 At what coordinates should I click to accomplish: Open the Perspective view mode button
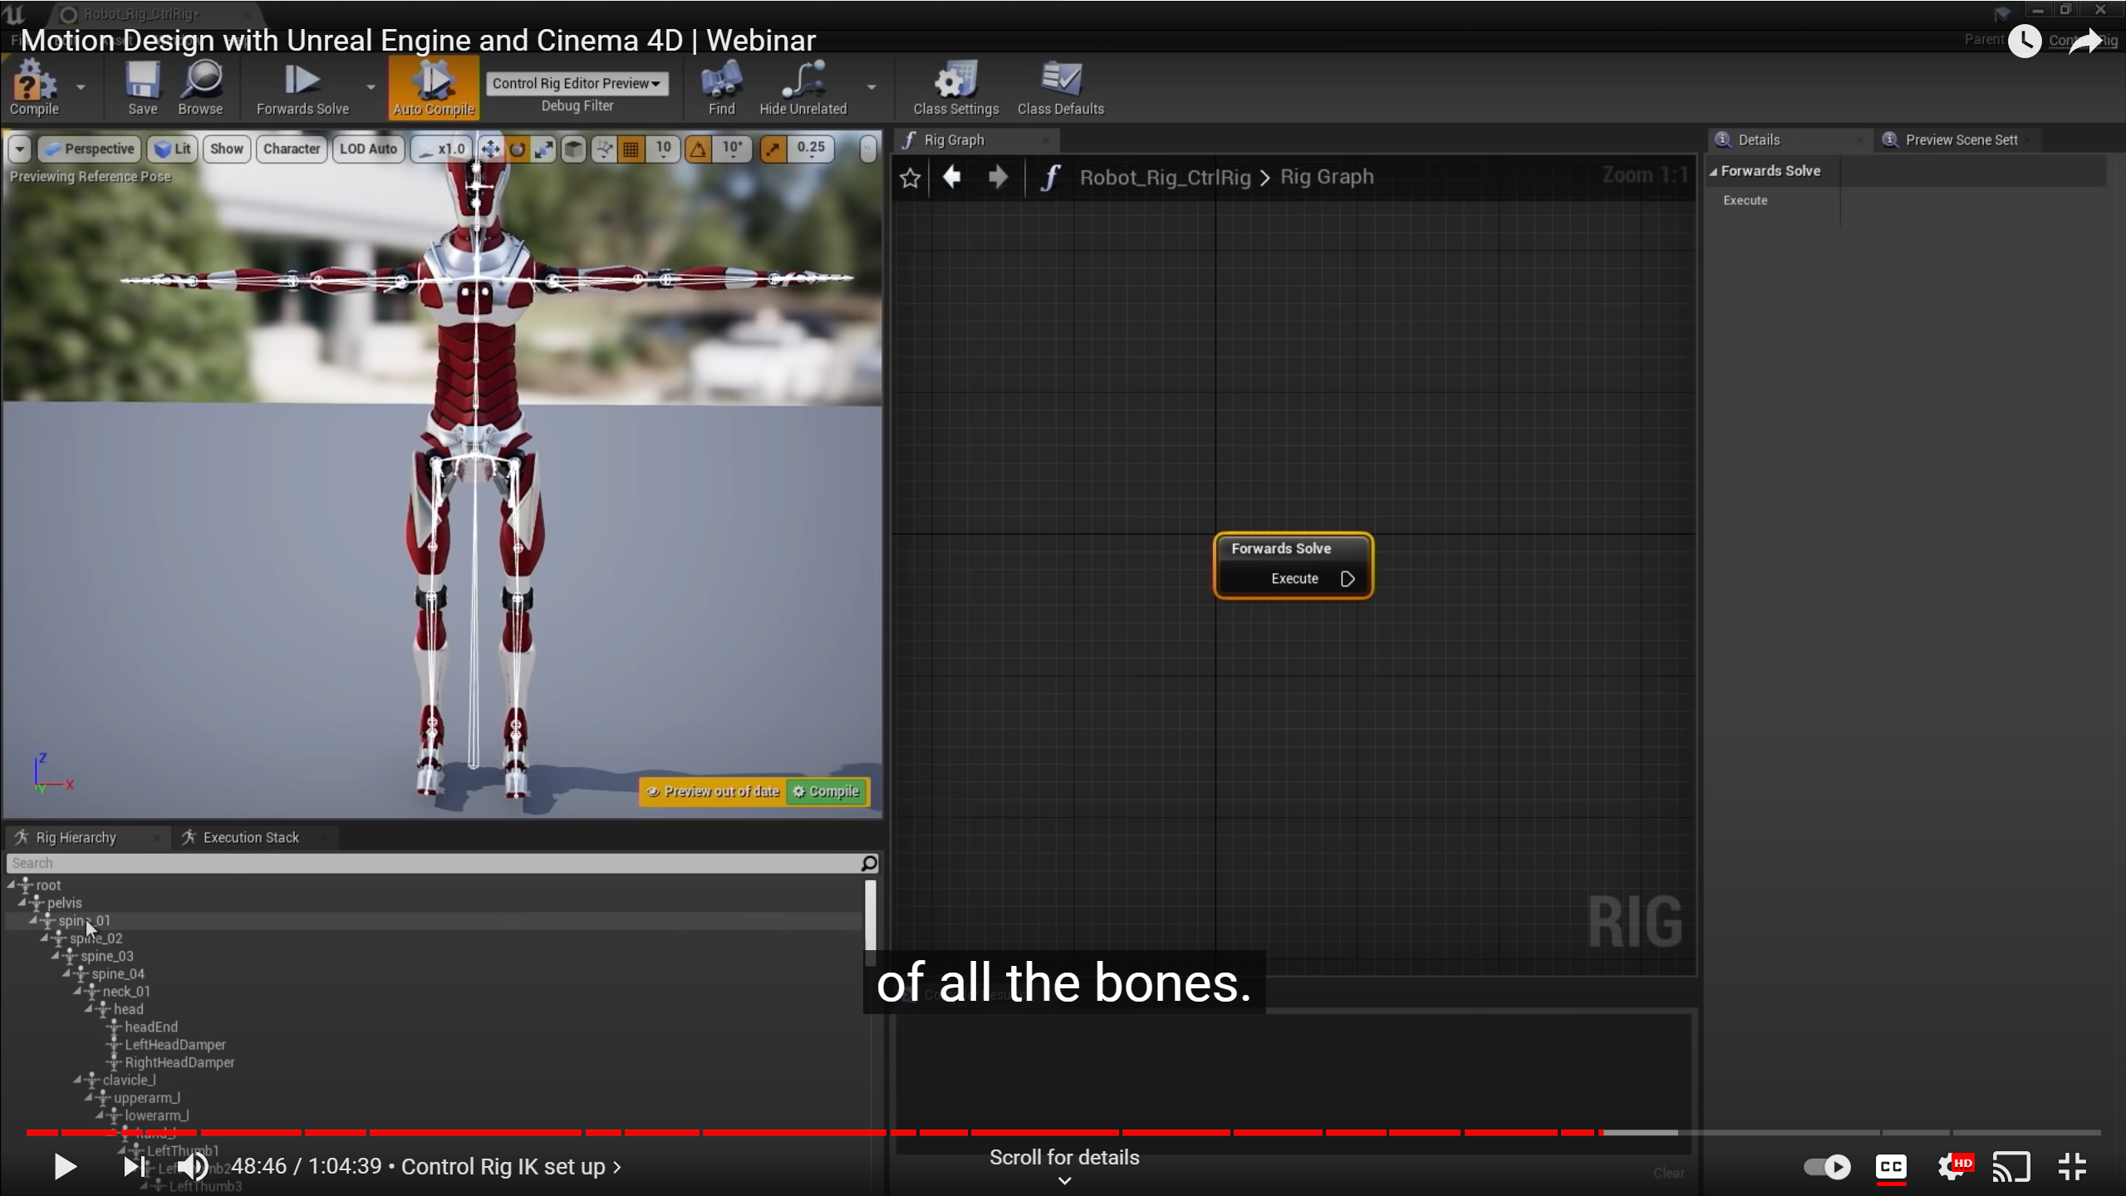tap(88, 149)
